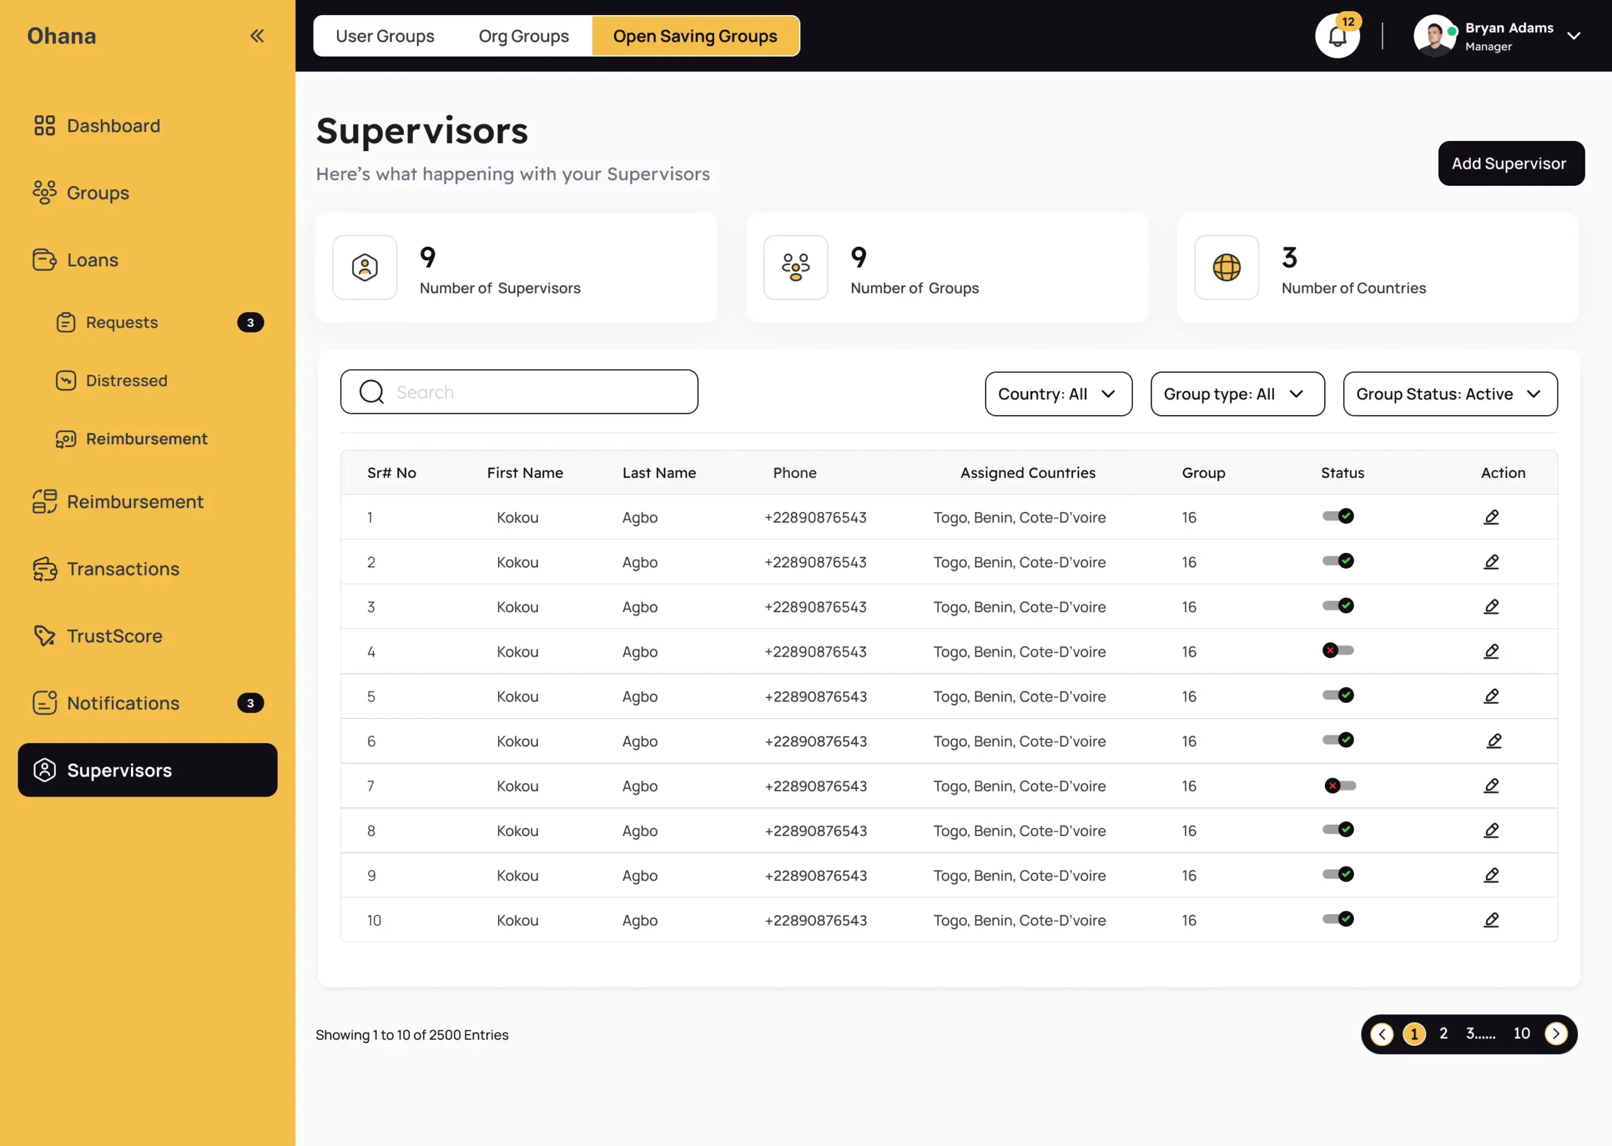The width and height of the screenshot is (1612, 1146).
Task: Click the Transactions icon in the sidebar
Action: click(x=43, y=569)
